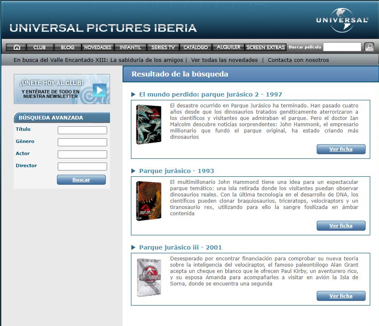
Task: Click the Universal globe logo
Action: [342, 20]
